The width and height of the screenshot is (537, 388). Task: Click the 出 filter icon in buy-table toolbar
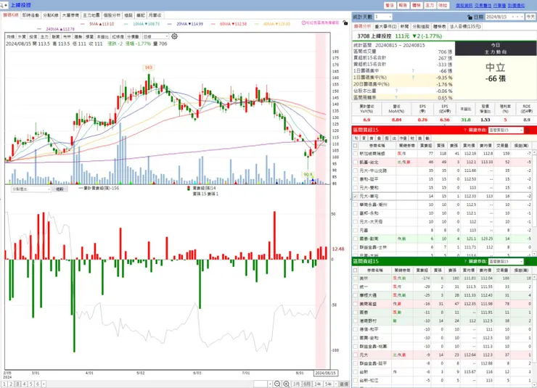[x=394, y=139]
